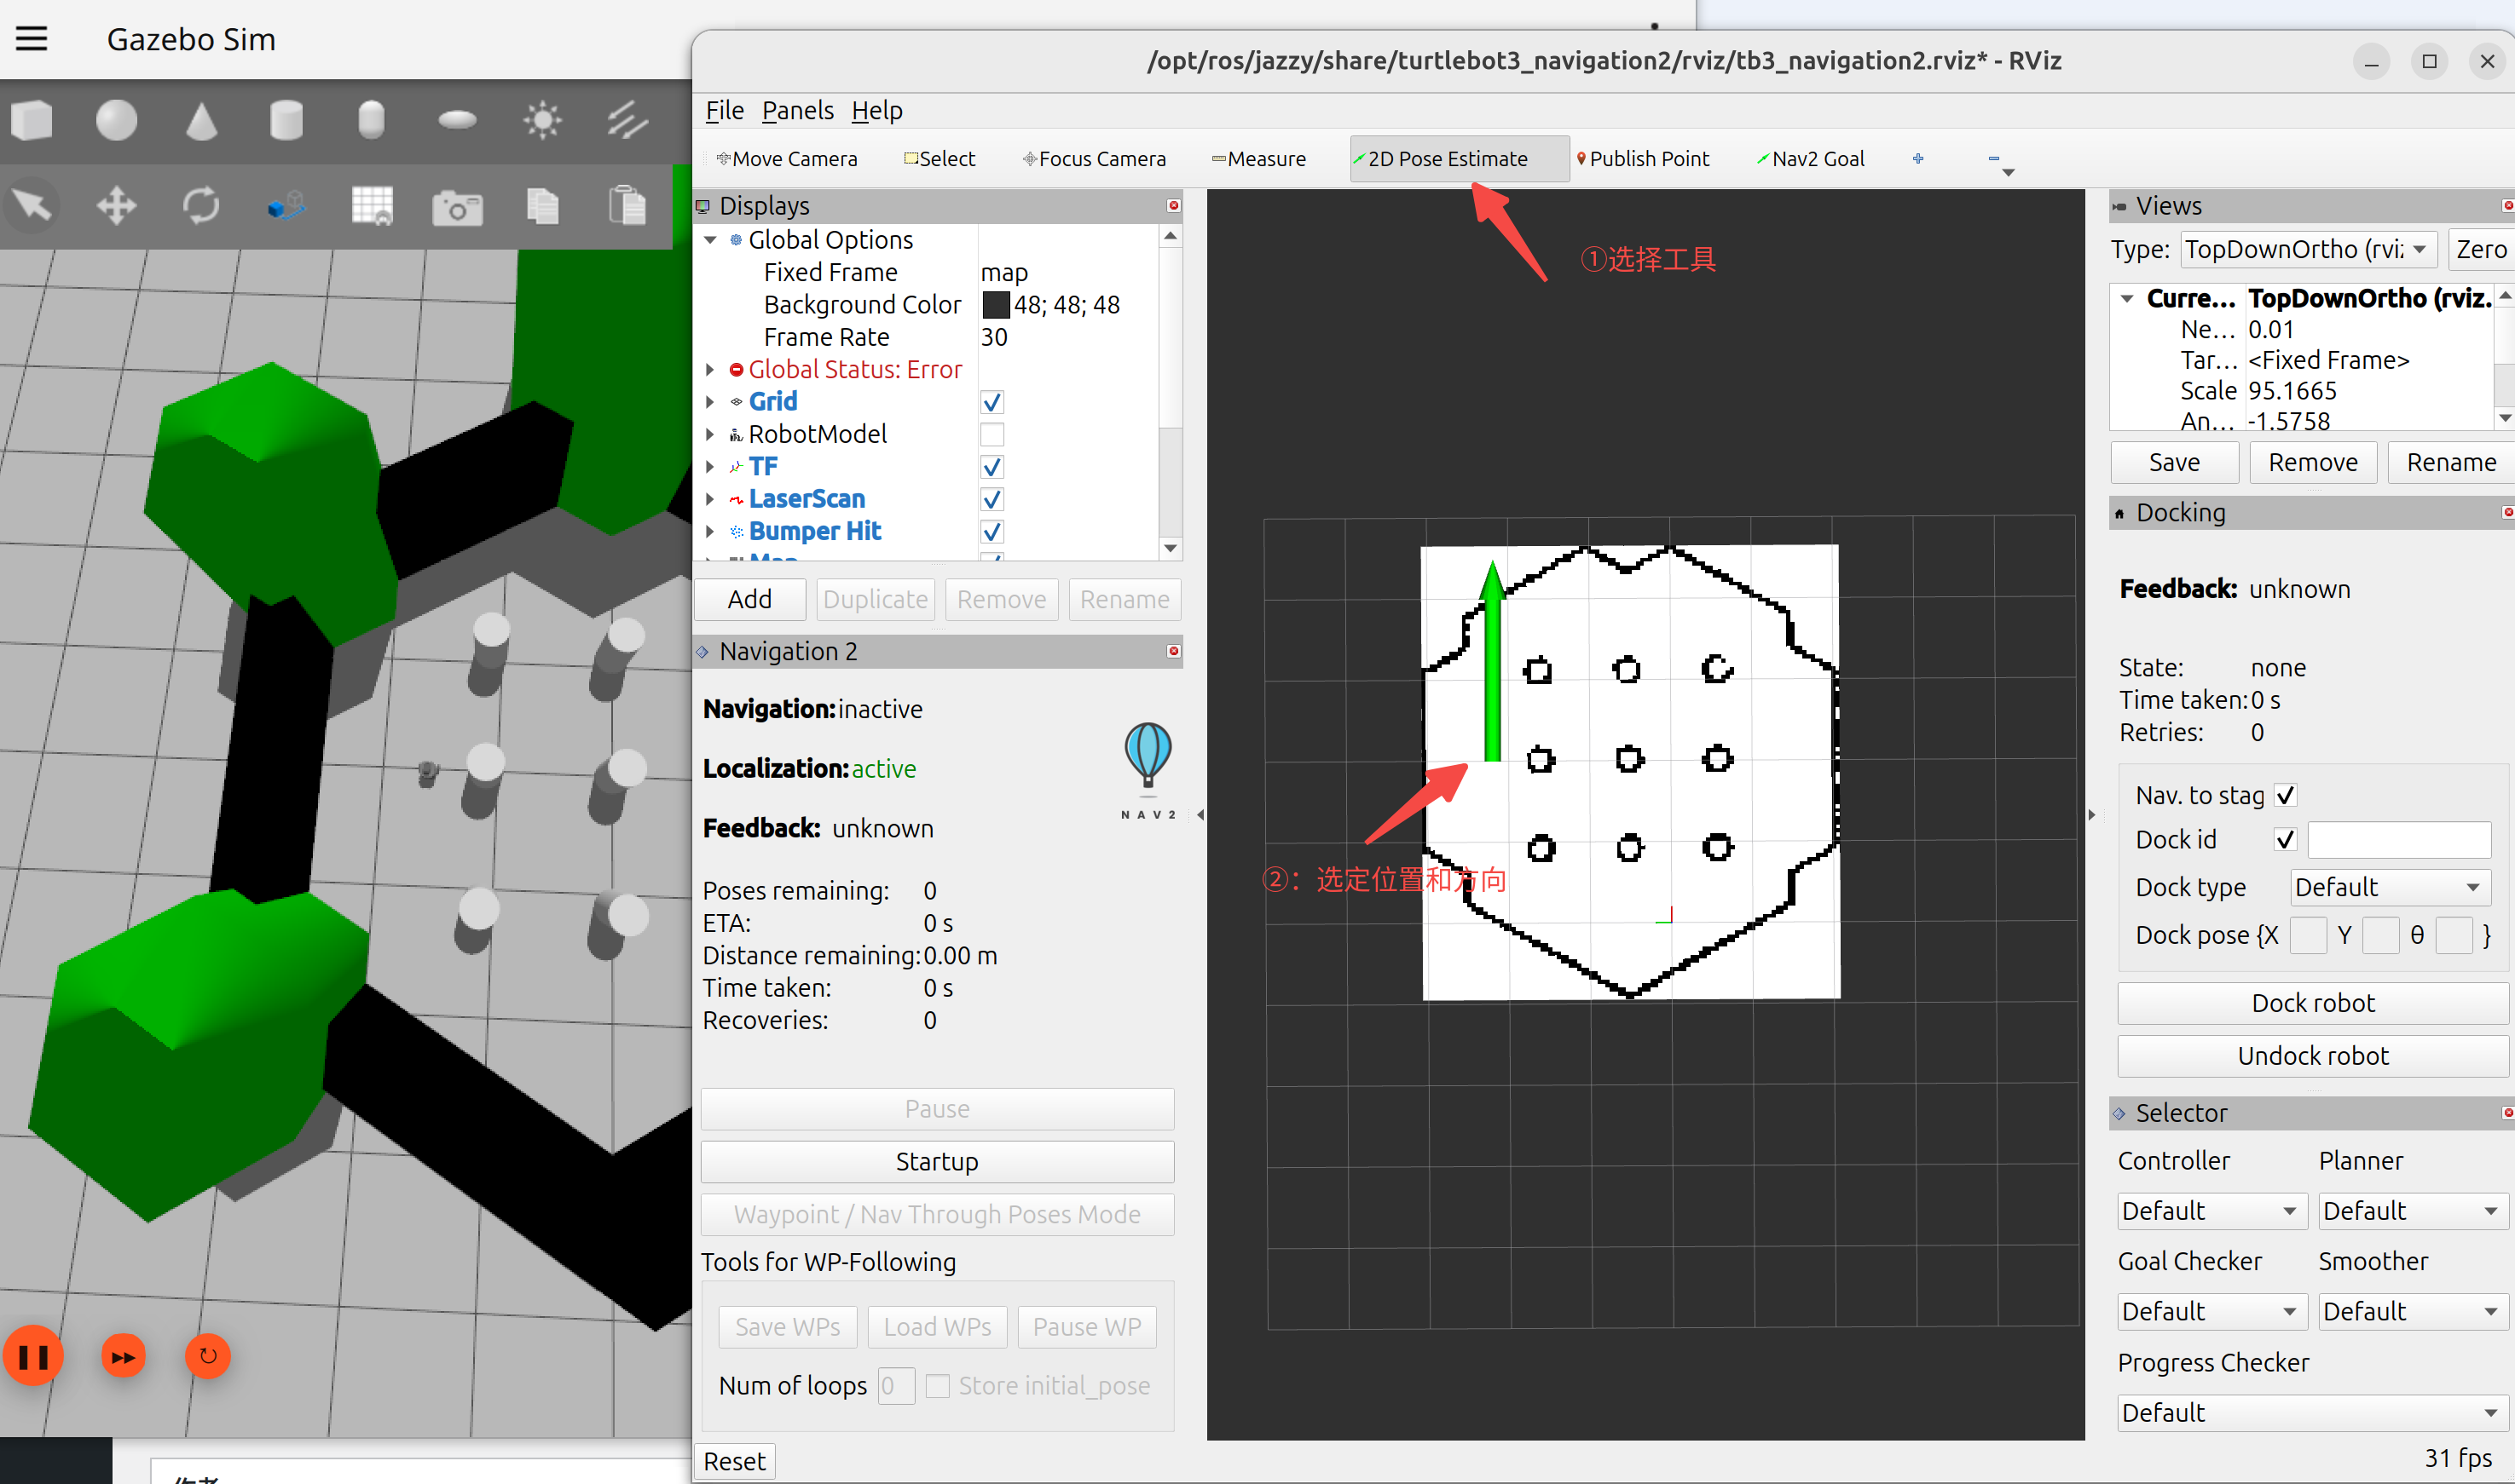Insert a sphere shape in Gazebo
The width and height of the screenshot is (2515, 1484).
pos(116,121)
